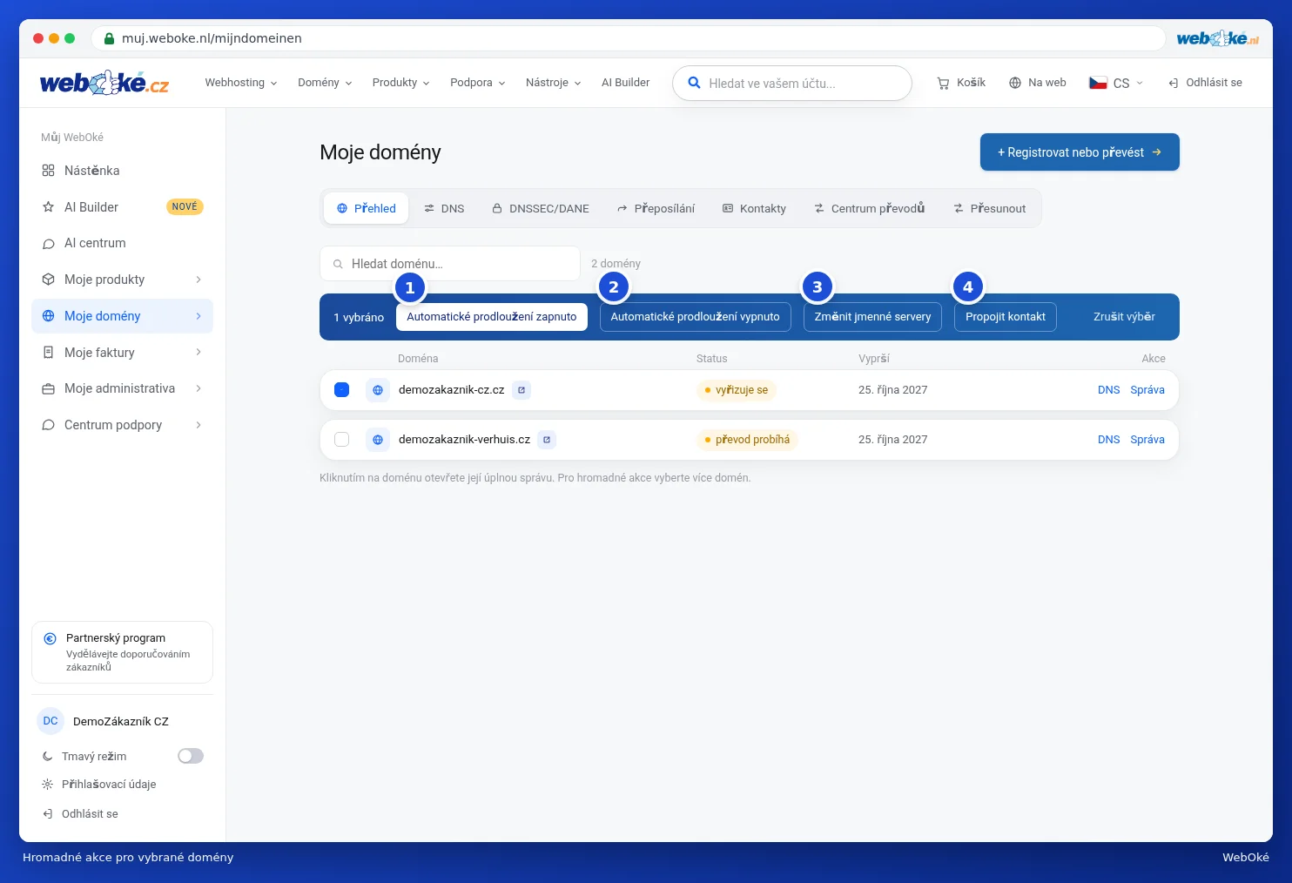
Task: Switch to the Přeposílání tab
Action: [x=656, y=209]
